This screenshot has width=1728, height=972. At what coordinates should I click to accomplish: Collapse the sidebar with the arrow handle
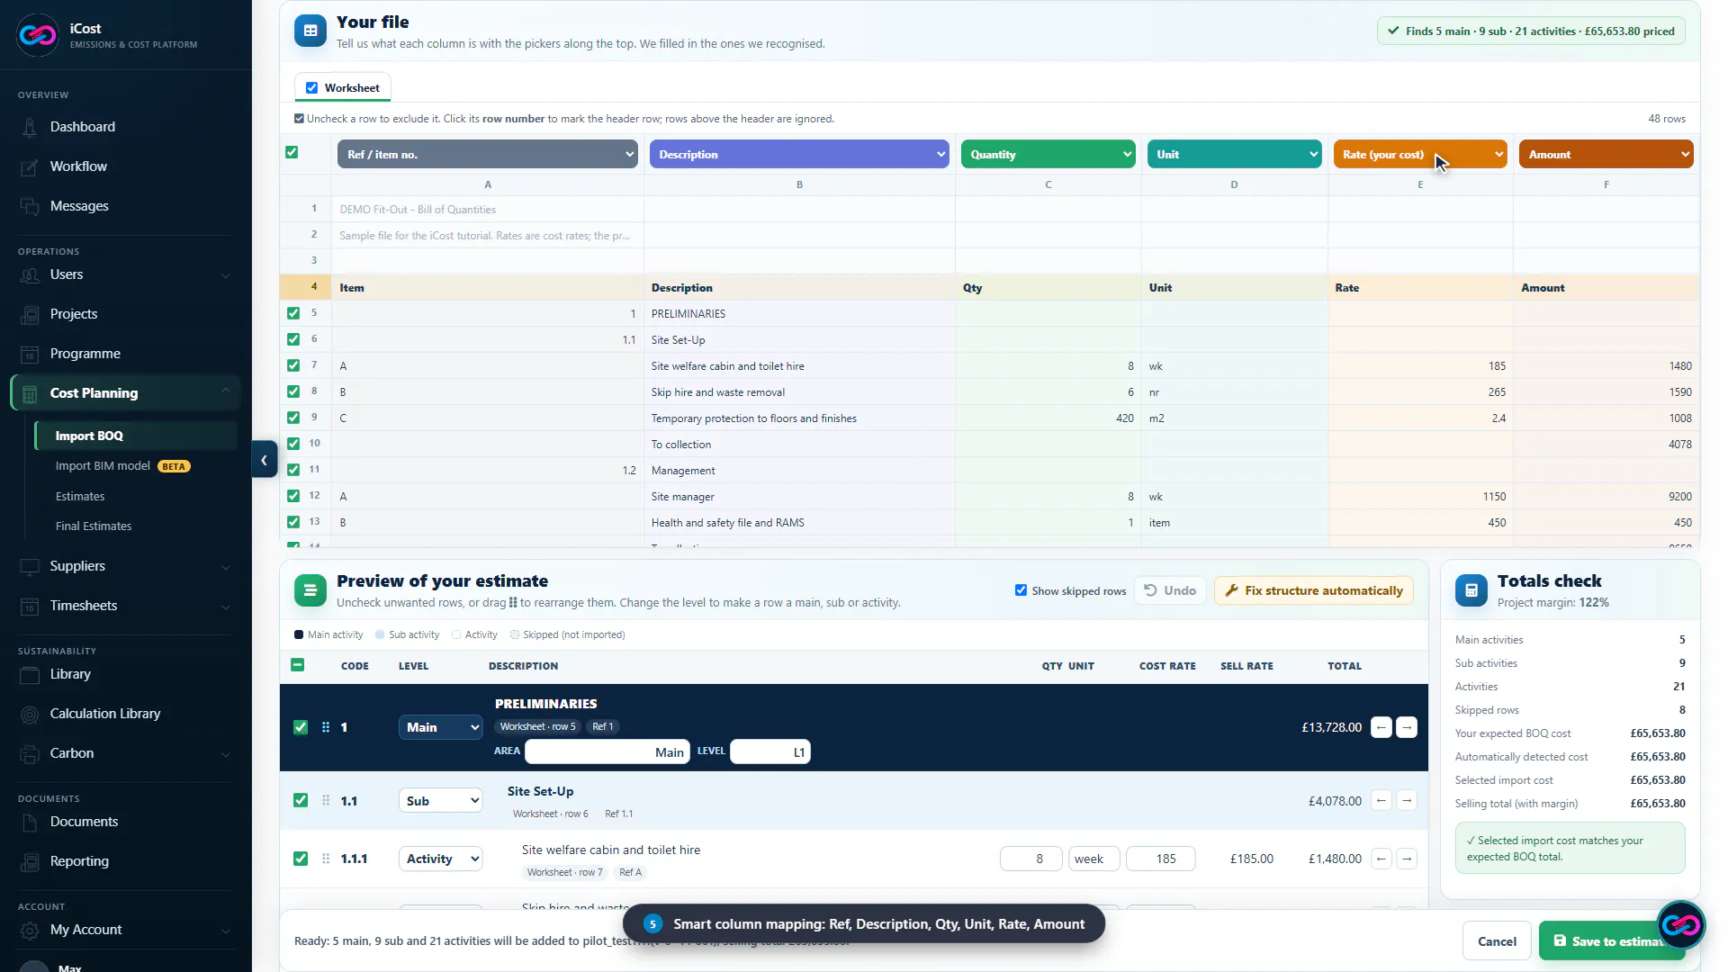(264, 460)
